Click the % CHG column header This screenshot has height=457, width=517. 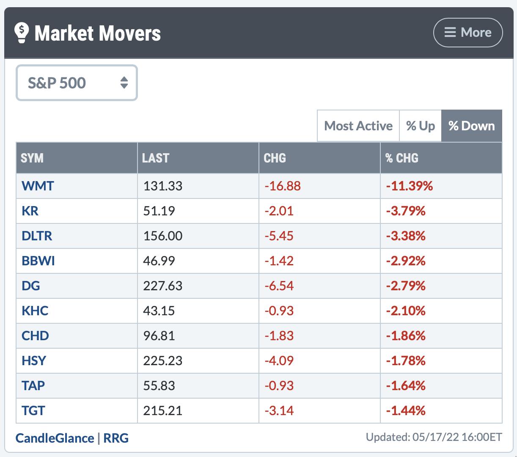click(401, 158)
